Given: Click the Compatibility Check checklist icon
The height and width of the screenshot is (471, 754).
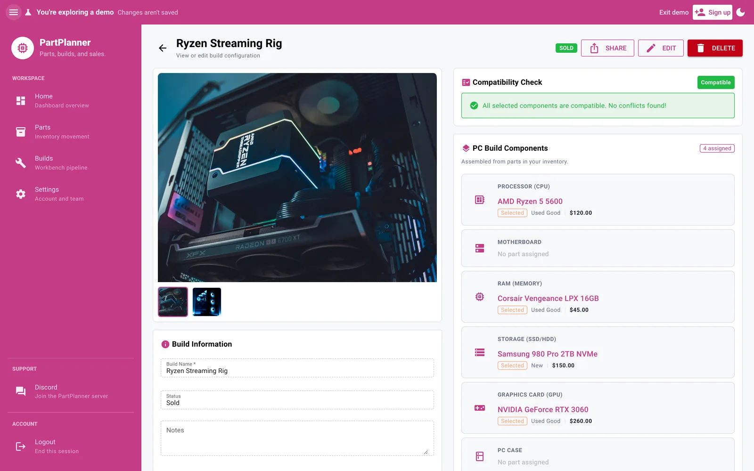Looking at the screenshot, I should click(466, 82).
